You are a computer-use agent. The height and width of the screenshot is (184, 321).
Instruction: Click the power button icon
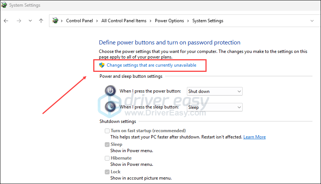coord(111,91)
